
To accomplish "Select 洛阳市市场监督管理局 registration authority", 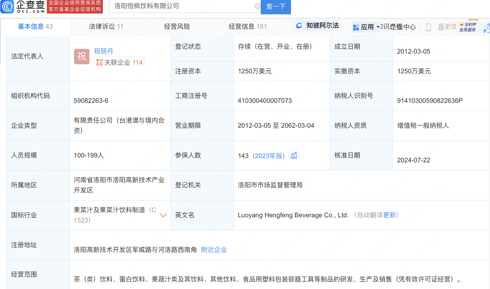I will [x=270, y=185].
